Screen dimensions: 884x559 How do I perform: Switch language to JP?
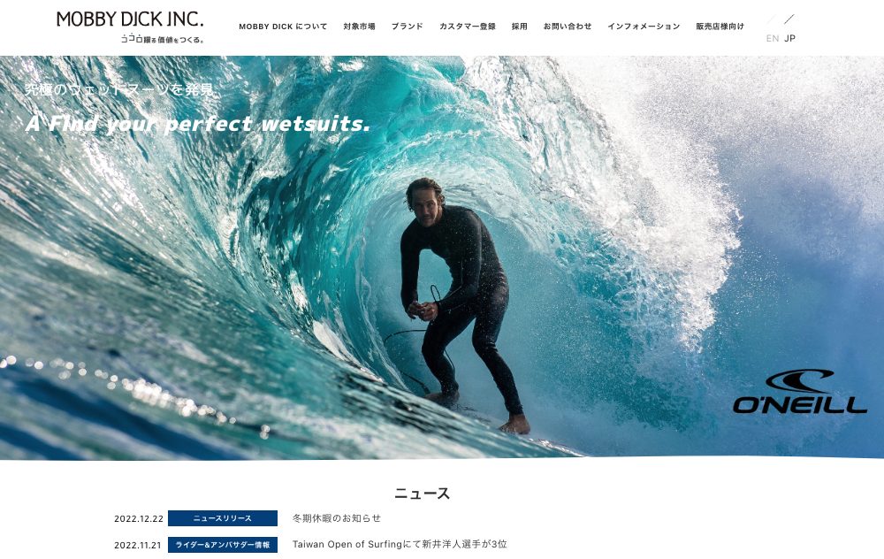click(789, 38)
